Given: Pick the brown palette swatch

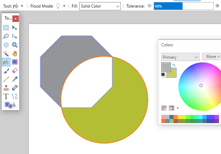Looking at the screenshot, I should click(x=176, y=121).
